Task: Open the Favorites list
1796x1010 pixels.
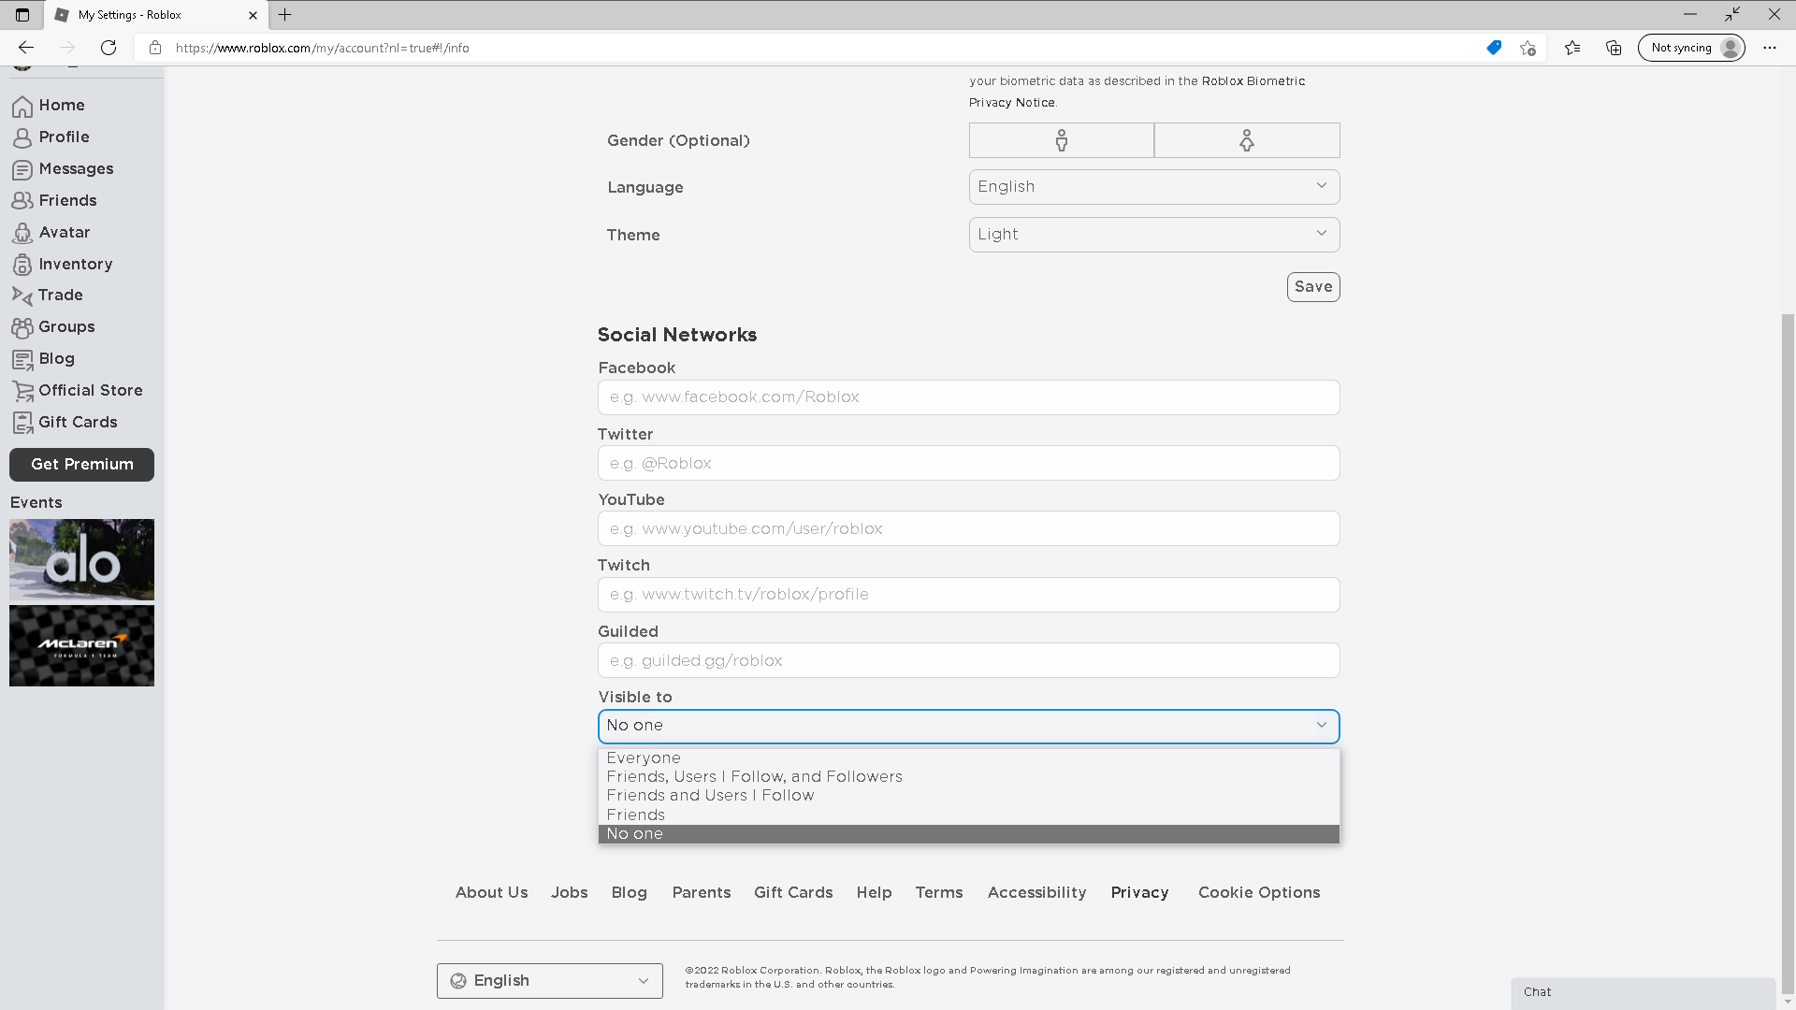Action: [1572, 48]
